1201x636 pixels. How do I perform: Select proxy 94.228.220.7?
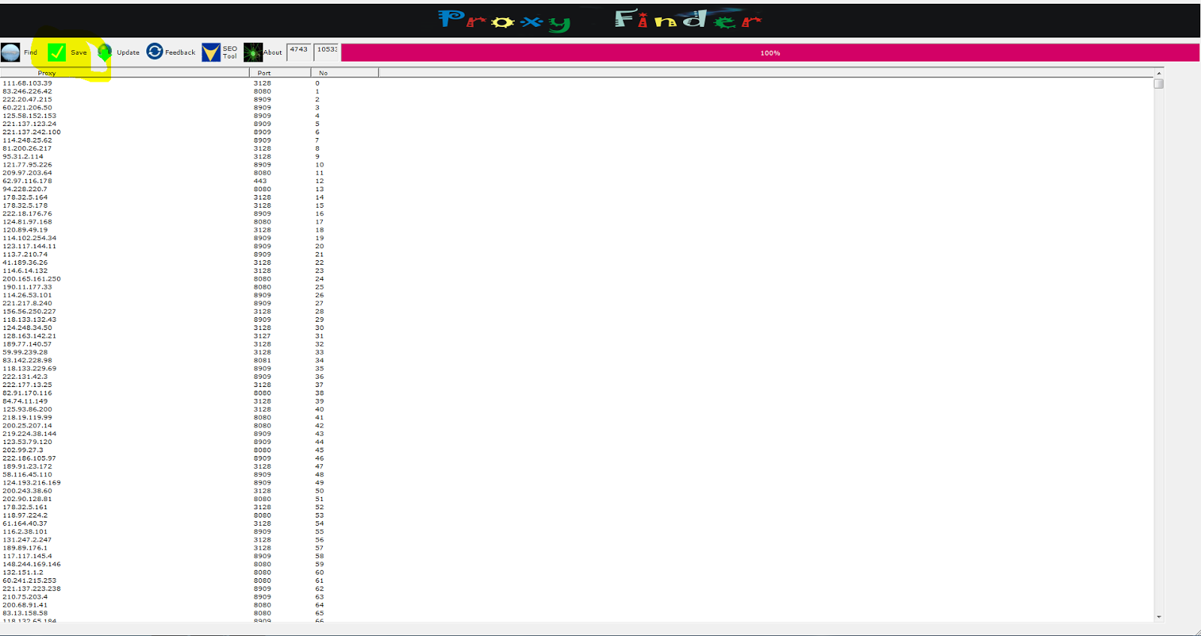pos(25,189)
